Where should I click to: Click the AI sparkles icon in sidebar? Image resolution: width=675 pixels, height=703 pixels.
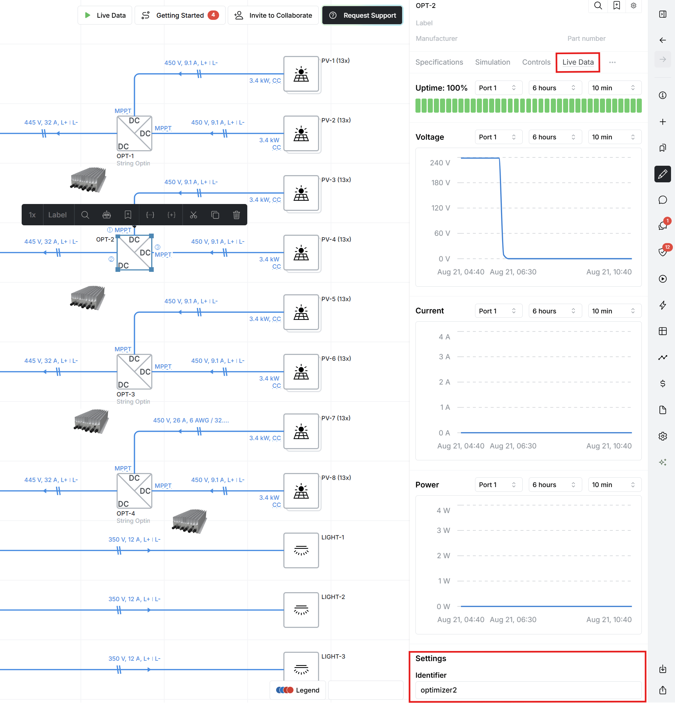663,462
